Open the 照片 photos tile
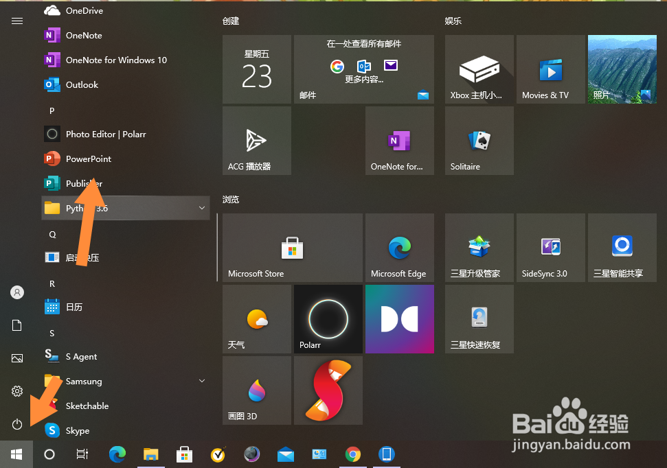The width and height of the screenshot is (667, 468). point(622,69)
